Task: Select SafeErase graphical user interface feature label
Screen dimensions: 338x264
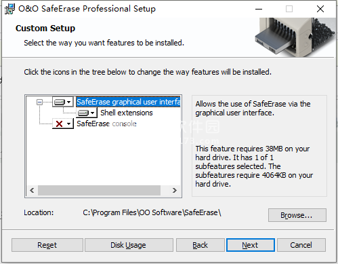Action: 128,102
